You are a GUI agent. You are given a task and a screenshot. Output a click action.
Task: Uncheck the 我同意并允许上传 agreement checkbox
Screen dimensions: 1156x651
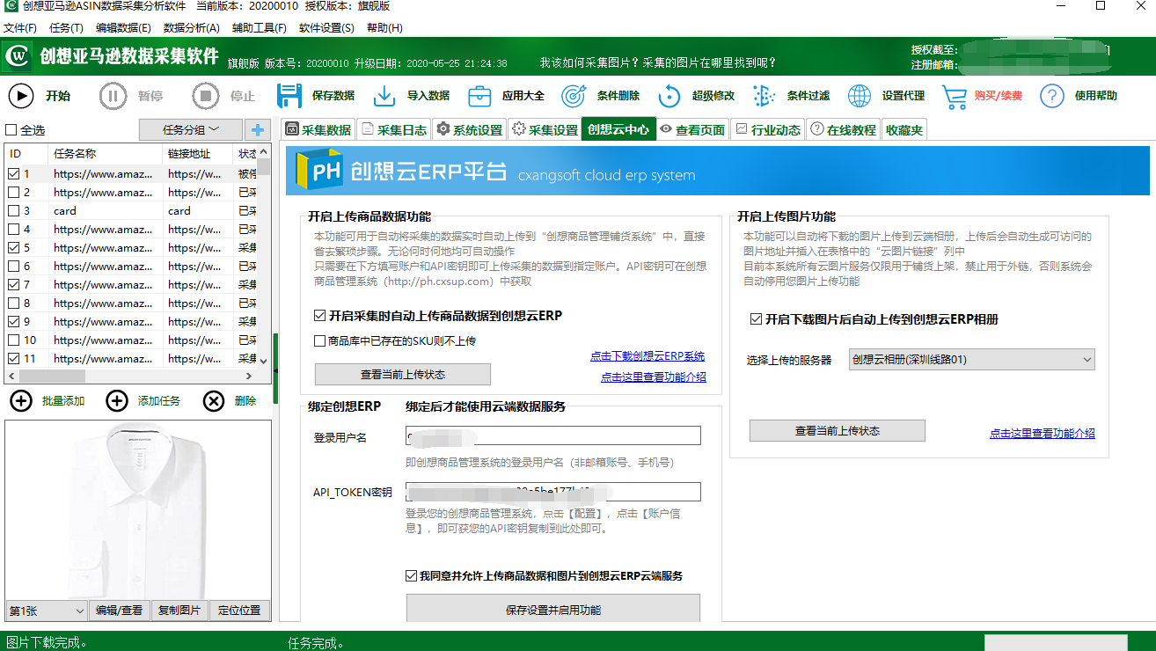pos(412,576)
